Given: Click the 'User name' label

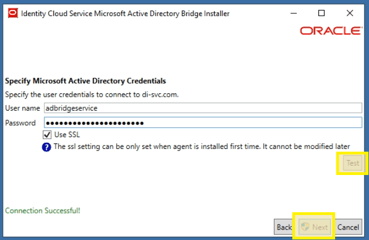Looking at the screenshot, I should coord(23,108).
